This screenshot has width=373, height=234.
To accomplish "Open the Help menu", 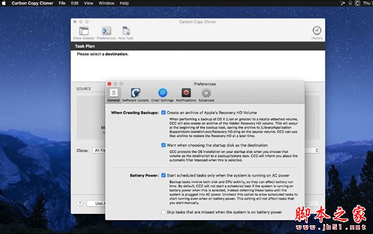I will [x=124, y=3].
